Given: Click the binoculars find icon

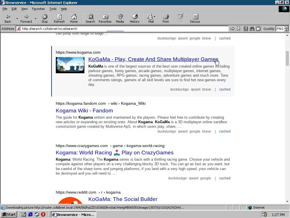Looking at the screenshot, I should [252, 29].
